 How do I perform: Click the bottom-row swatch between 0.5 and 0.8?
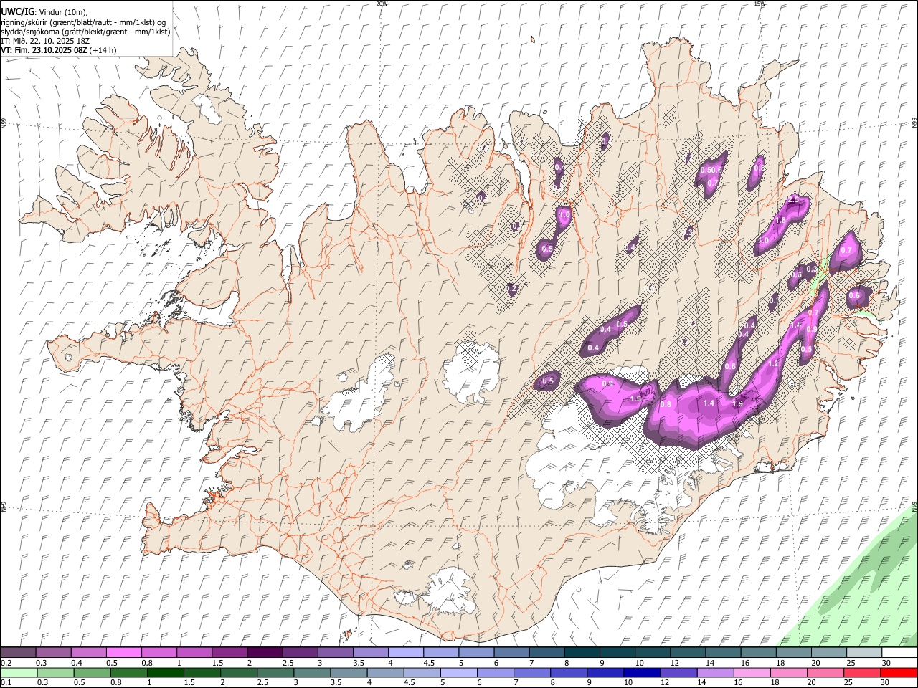coord(92,672)
